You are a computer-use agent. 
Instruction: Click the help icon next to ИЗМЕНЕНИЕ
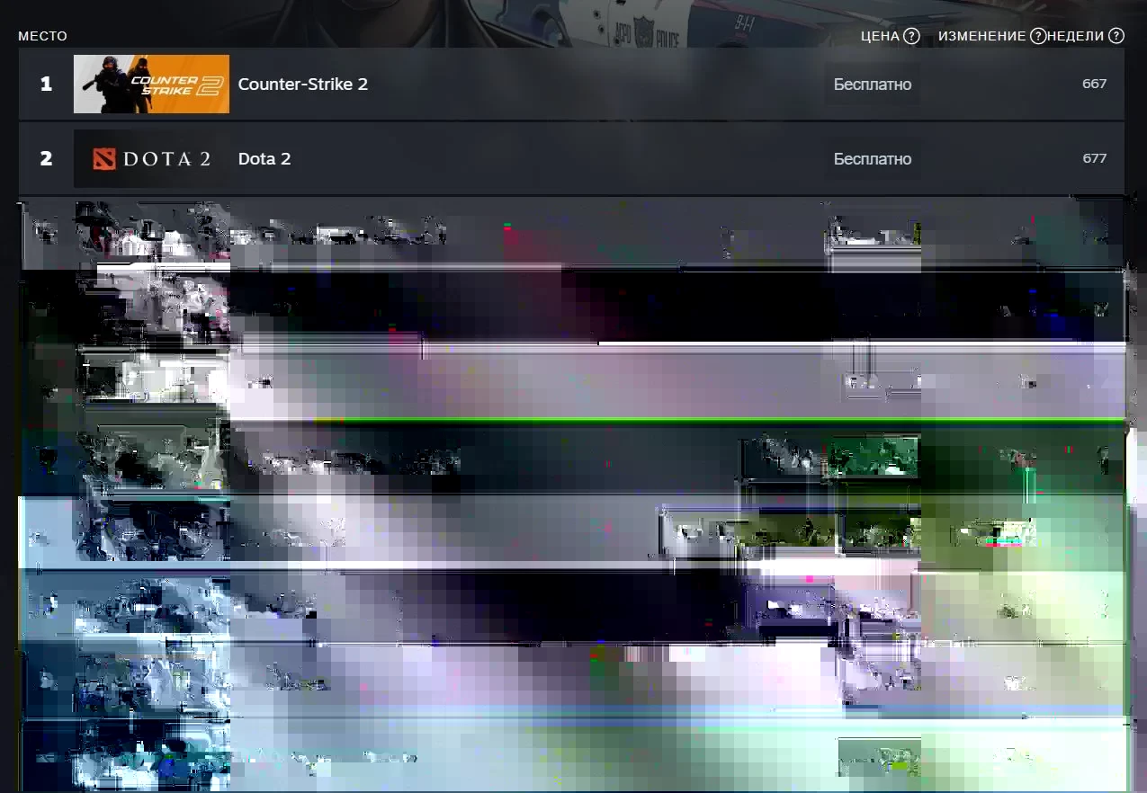pyautogui.click(x=1038, y=36)
